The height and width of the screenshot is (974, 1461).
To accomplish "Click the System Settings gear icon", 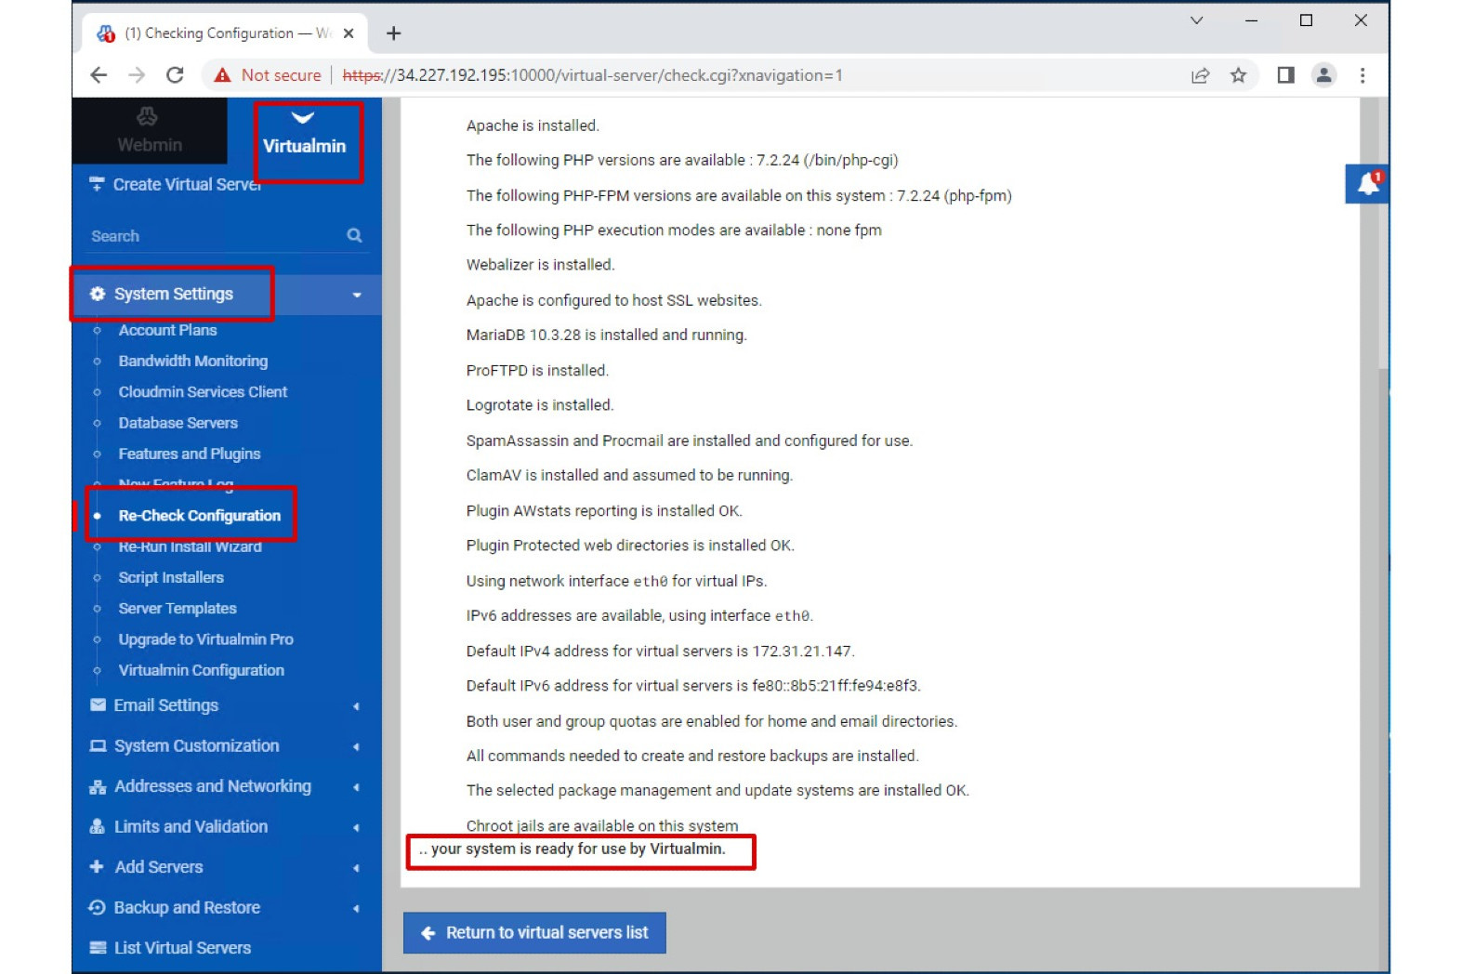I will point(98,295).
